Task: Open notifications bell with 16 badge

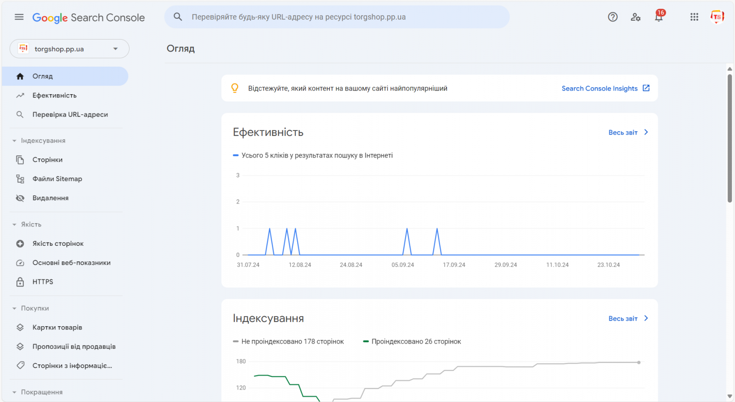Action: [x=659, y=16]
